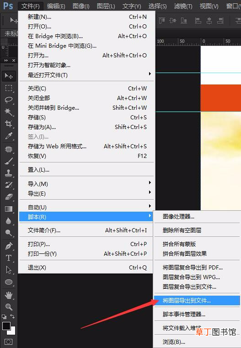The width and height of the screenshot is (241, 348).
Task: Open the 脚本(R) submenu
Action: (x=86, y=217)
